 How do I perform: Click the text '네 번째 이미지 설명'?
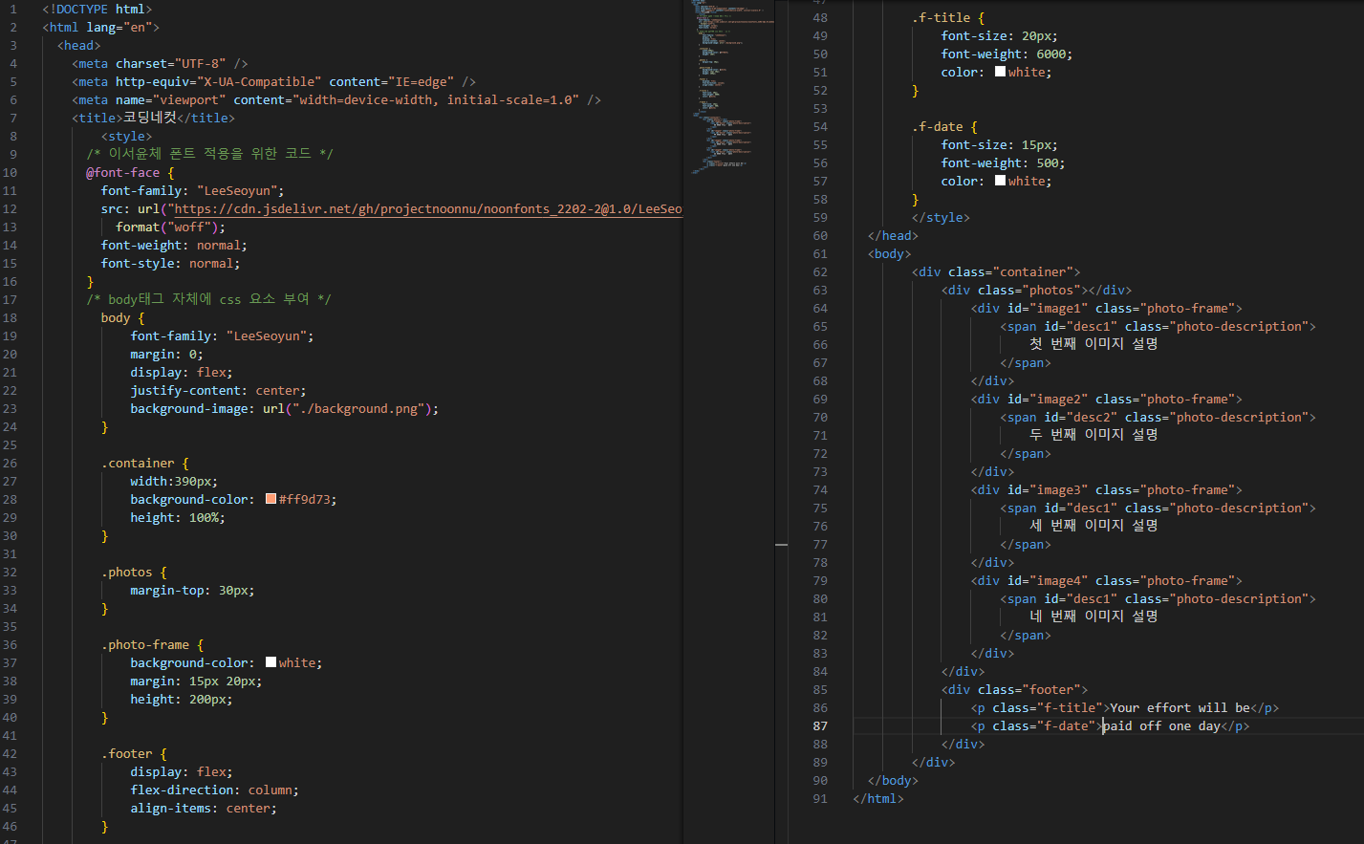tap(1093, 617)
